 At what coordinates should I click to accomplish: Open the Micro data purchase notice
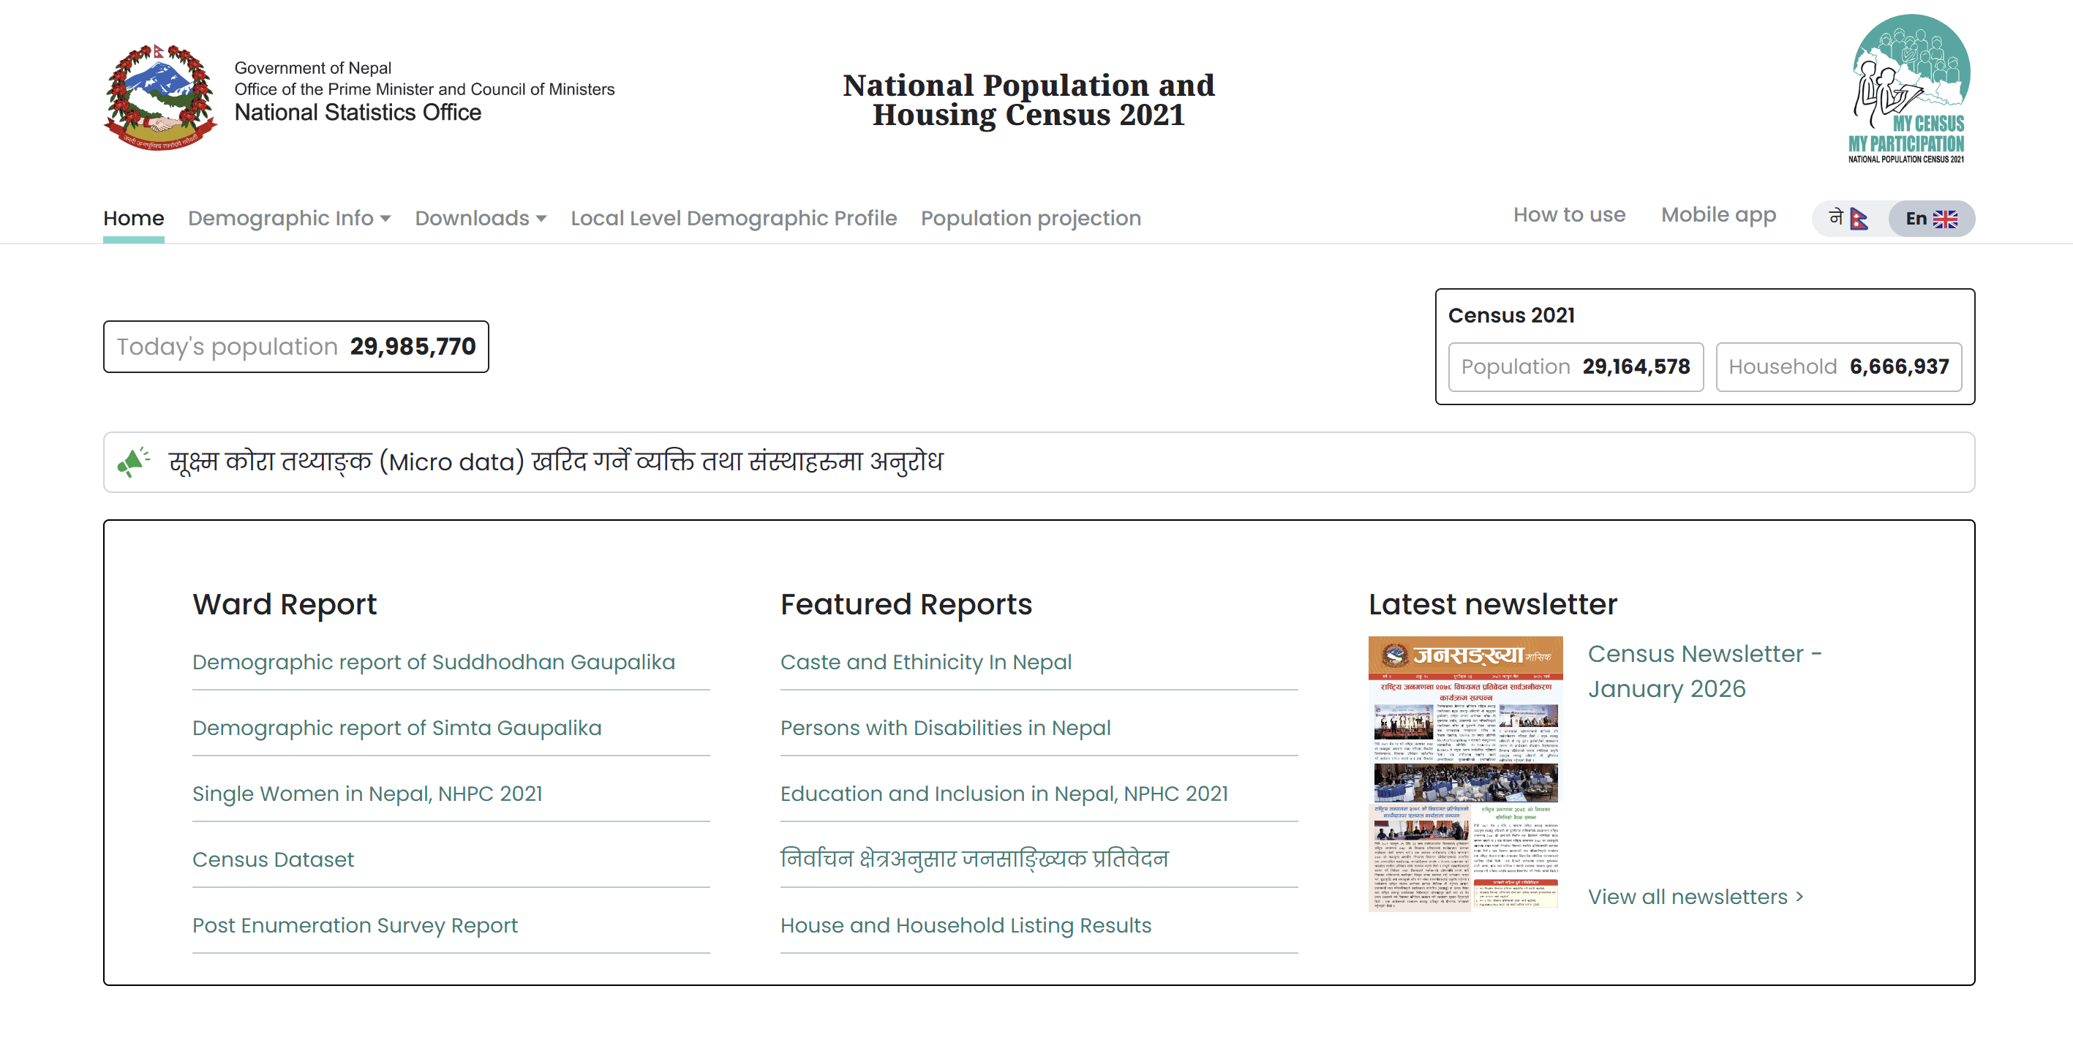pyautogui.click(x=555, y=462)
